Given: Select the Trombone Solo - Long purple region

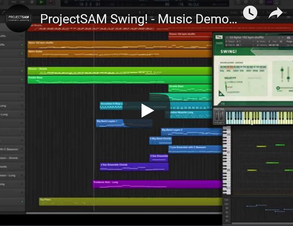Looking at the screenshot, I should coord(157,184).
